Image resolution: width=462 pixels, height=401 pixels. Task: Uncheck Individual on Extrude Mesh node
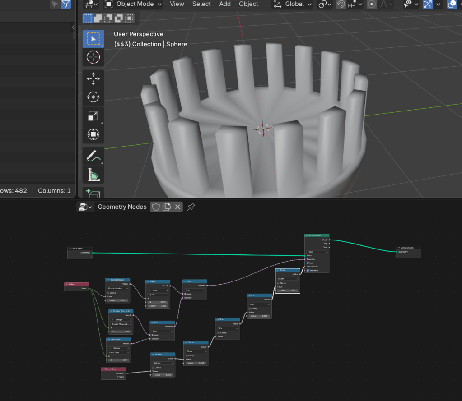tap(308, 270)
